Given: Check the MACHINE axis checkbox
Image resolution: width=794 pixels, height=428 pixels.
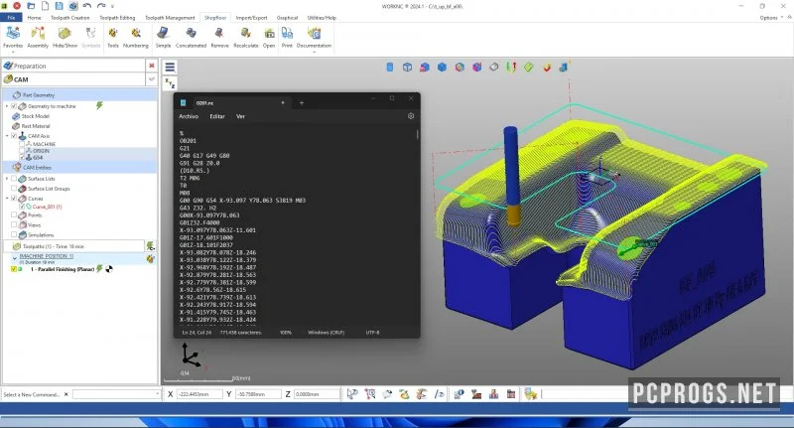Looking at the screenshot, I should click(22, 144).
